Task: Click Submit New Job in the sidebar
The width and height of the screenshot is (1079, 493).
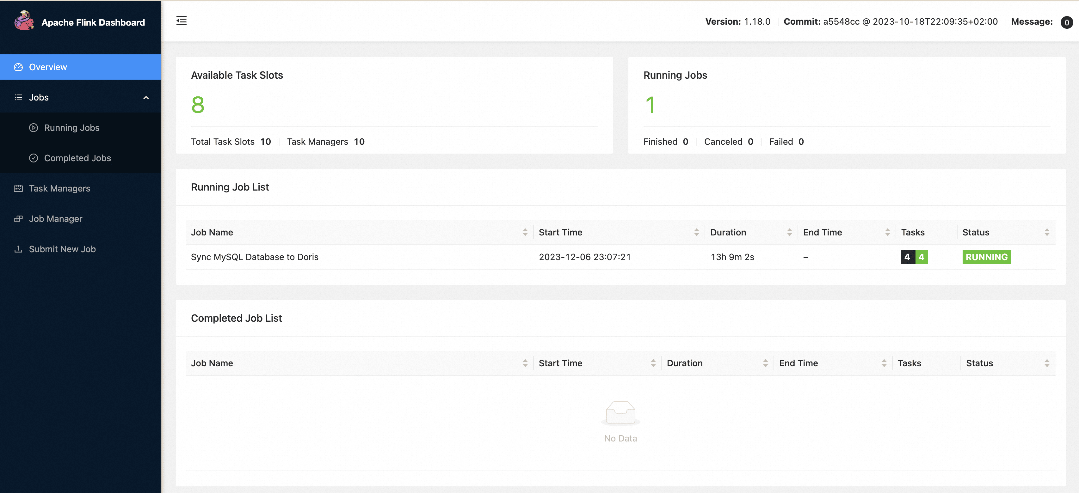Action: (62, 249)
